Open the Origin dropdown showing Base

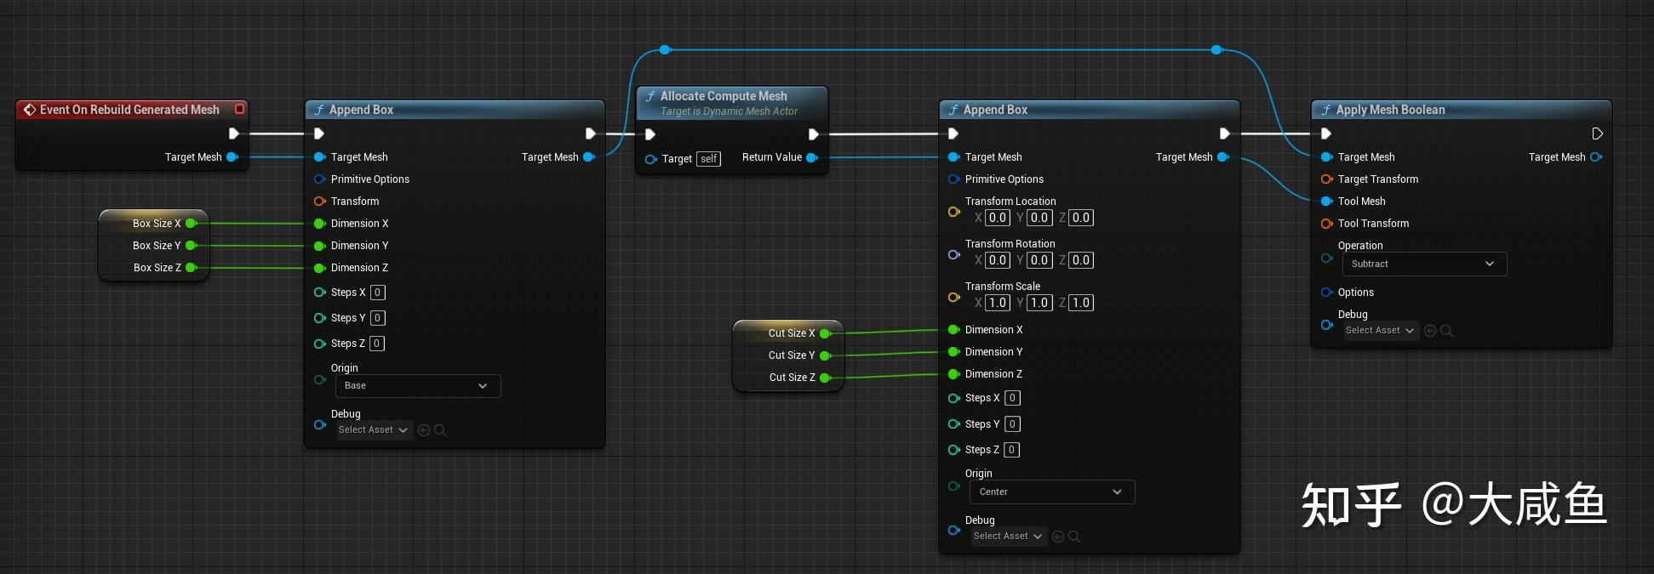tap(418, 386)
